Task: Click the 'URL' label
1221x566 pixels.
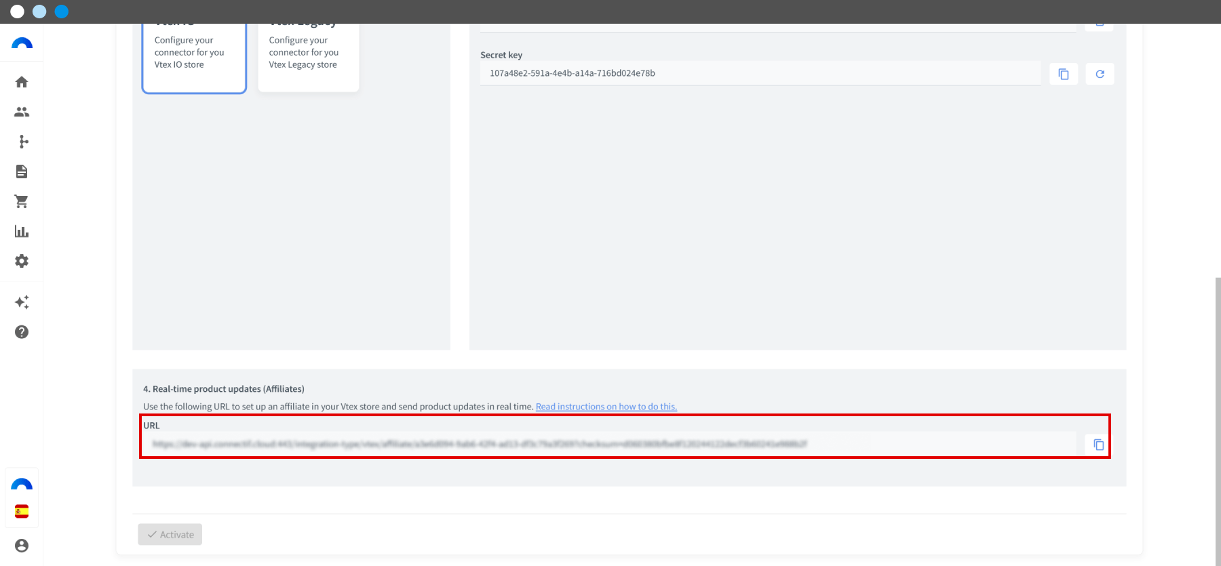Action: click(151, 426)
